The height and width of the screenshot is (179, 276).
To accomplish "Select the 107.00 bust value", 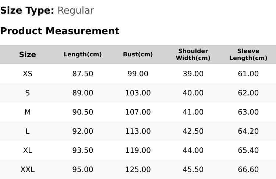I will point(138,112).
